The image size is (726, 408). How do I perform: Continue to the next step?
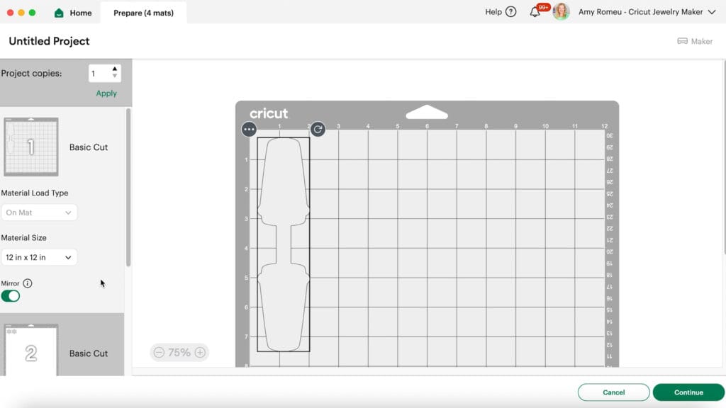pos(688,392)
